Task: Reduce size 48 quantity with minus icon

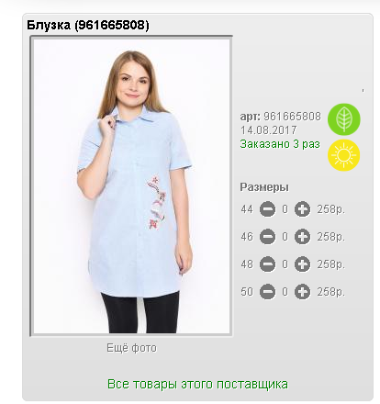Action: tap(267, 264)
